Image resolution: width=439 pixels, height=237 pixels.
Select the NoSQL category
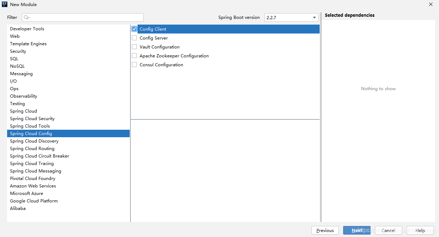point(68,66)
